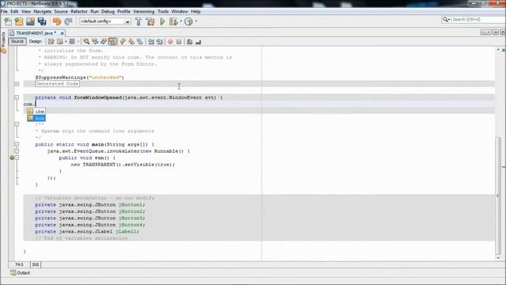
Task: Click the Undo toolbar icon
Action: coord(57,21)
